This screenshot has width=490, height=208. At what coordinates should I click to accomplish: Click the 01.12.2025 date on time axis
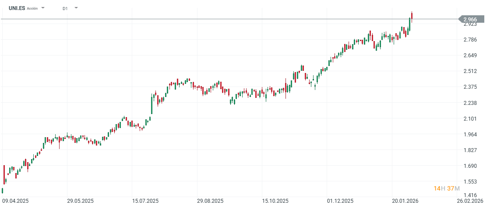pos(340,201)
